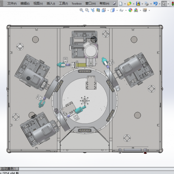Open Edit Appearance color ball icon
The image size is (174, 174).
coord(130,10)
